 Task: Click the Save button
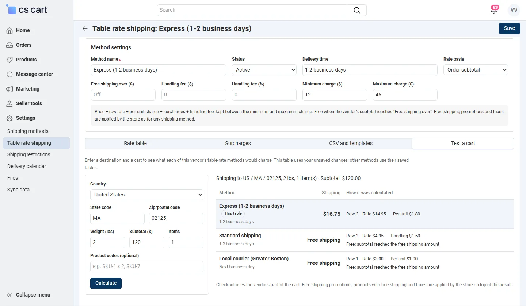pyautogui.click(x=509, y=28)
